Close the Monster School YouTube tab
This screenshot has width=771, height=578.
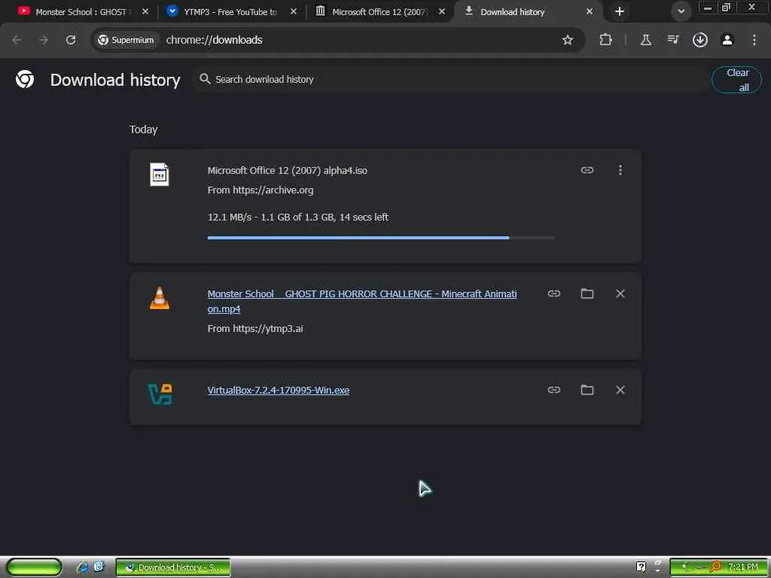(x=145, y=11)
